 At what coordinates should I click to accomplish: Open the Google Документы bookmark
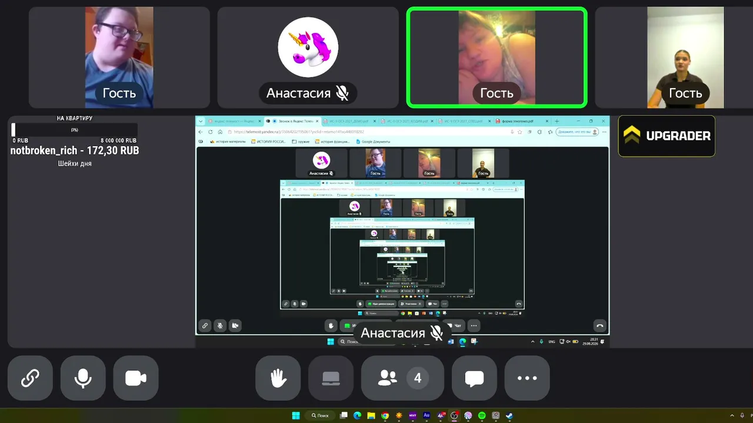coord(372,142)
